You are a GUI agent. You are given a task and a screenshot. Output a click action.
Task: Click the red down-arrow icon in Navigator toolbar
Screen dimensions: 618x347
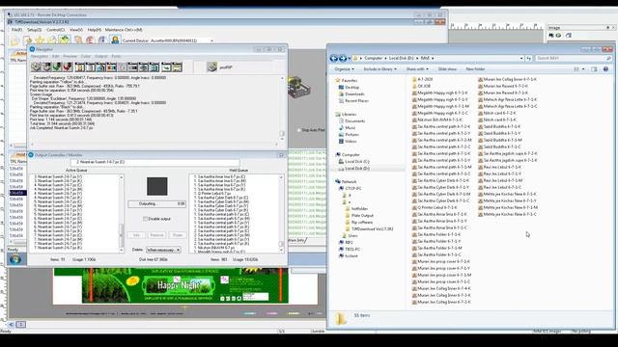tap(68, 67)
